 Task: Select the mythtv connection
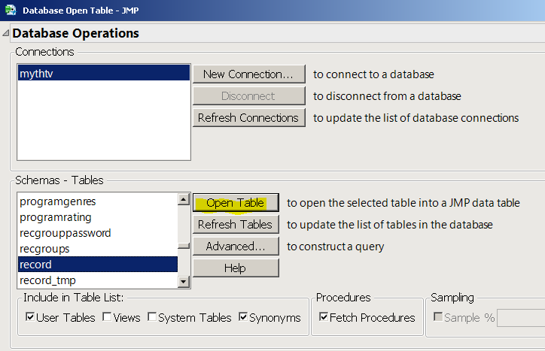(103, 74)
